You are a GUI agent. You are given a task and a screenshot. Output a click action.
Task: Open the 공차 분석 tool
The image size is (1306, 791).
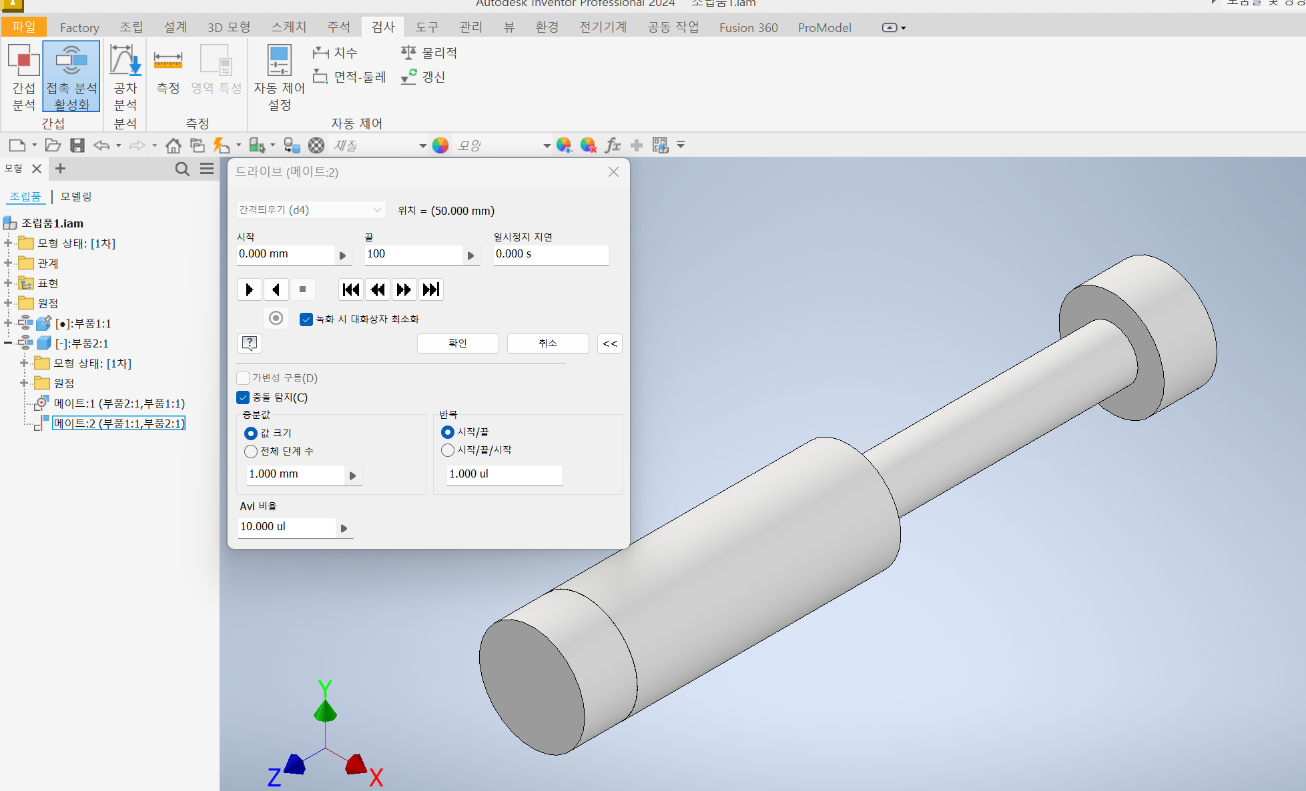coord(125,77)
